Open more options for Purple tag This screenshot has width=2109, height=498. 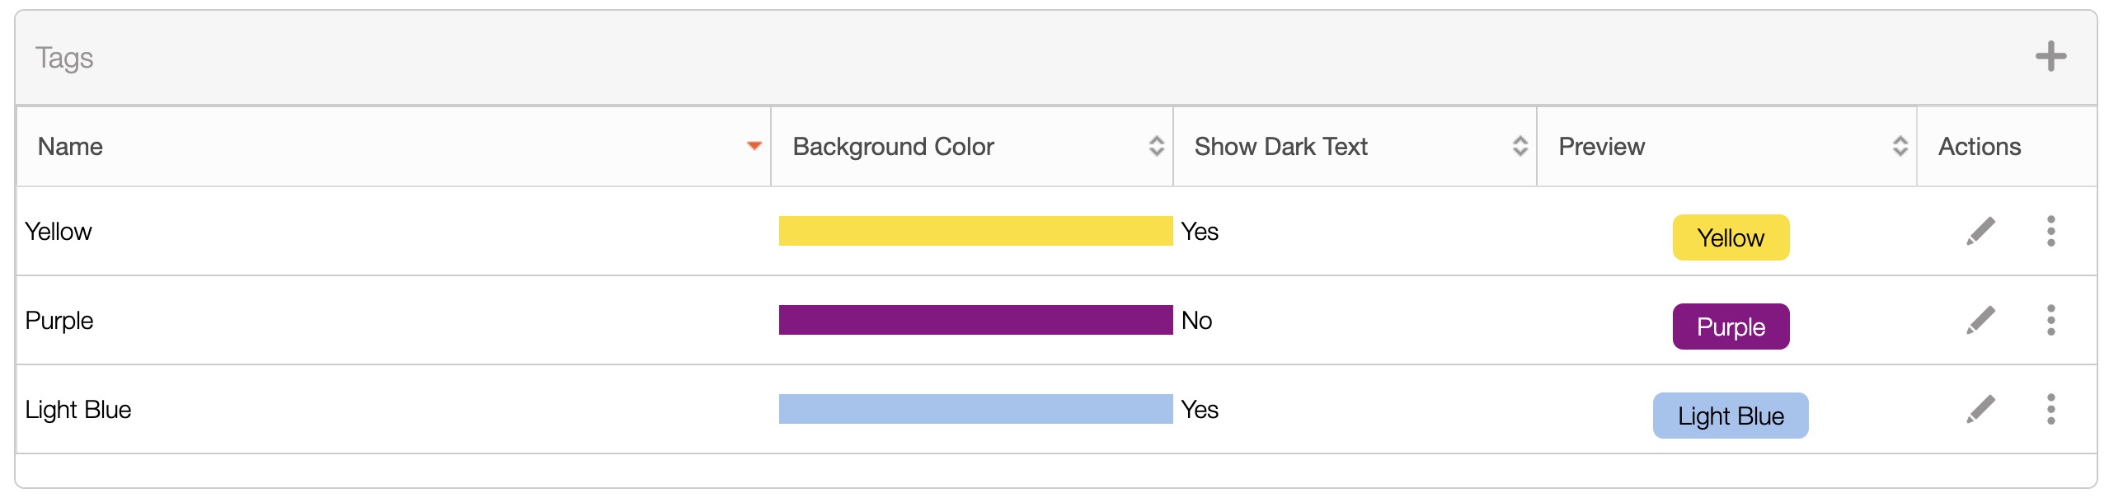coord(2050,320)
